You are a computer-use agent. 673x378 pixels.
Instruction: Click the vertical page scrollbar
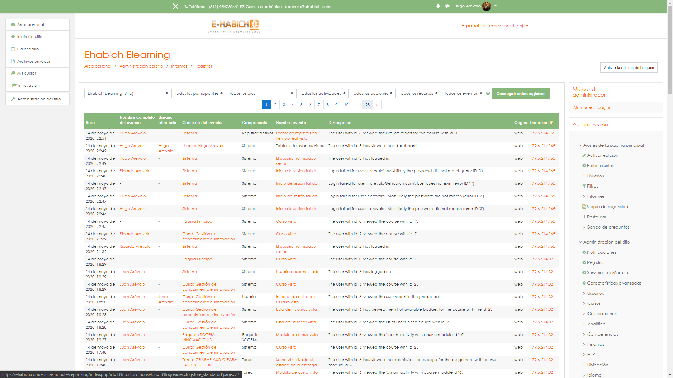pyautogui.click(x=670, y=49)
